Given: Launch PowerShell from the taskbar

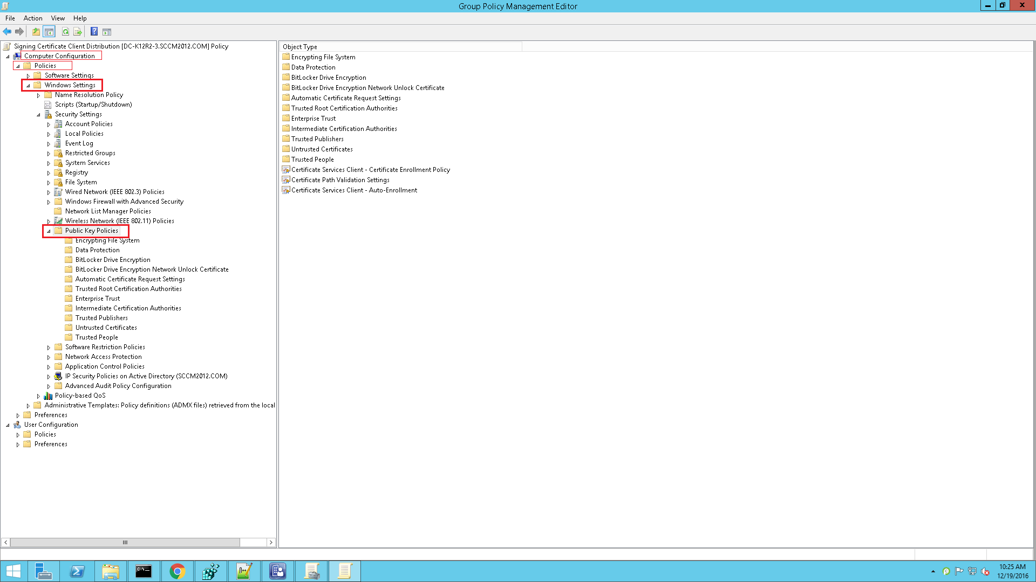Looking at the screenshot, I should tap(77, 571).
